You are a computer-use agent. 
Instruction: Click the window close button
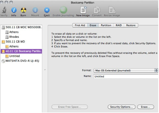click(x=1, y=2)
